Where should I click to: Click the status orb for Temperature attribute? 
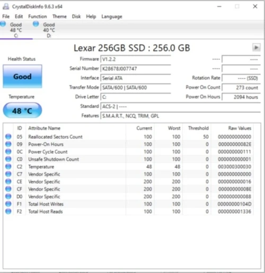[8, 166]
